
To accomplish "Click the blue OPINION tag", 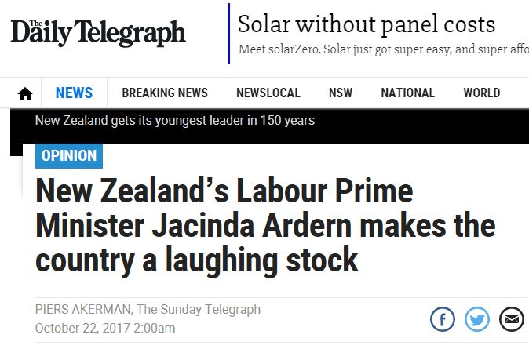I will click(x=69, y=155).
